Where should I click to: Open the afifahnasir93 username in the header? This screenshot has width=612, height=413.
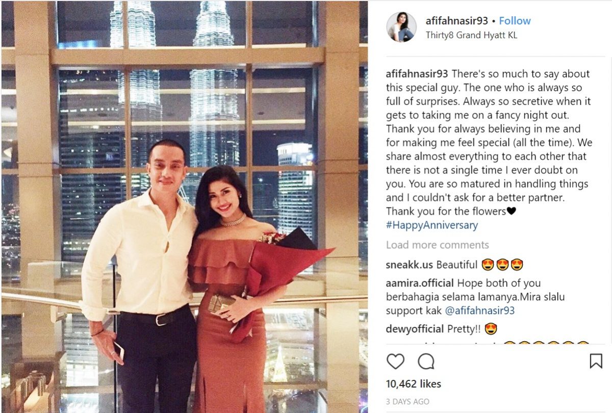click(456, 21)
